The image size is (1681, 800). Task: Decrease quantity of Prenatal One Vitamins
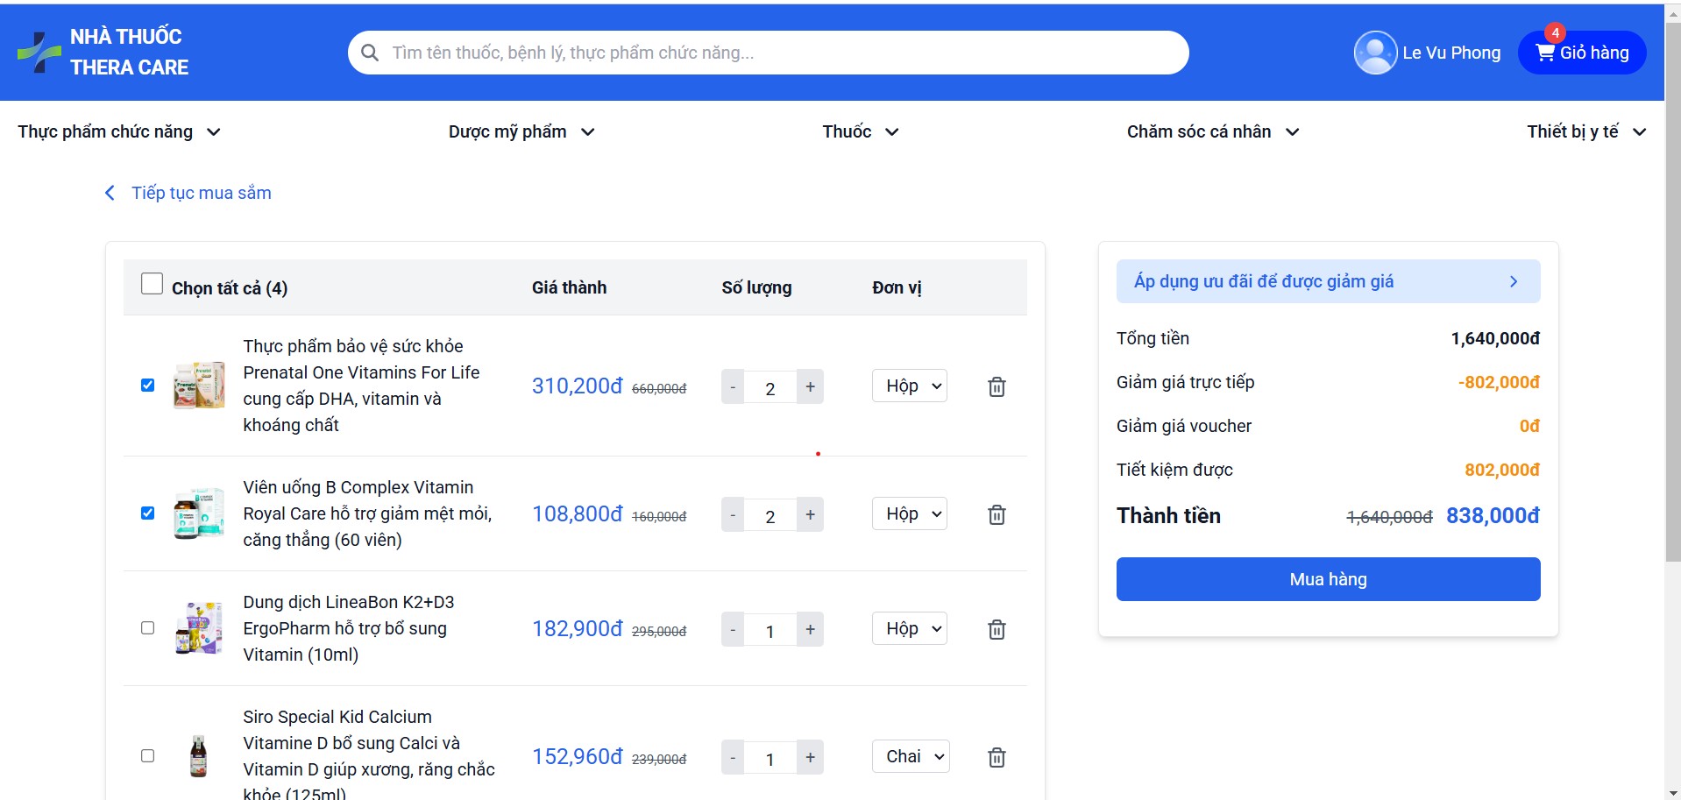click(x=733, y=386)
